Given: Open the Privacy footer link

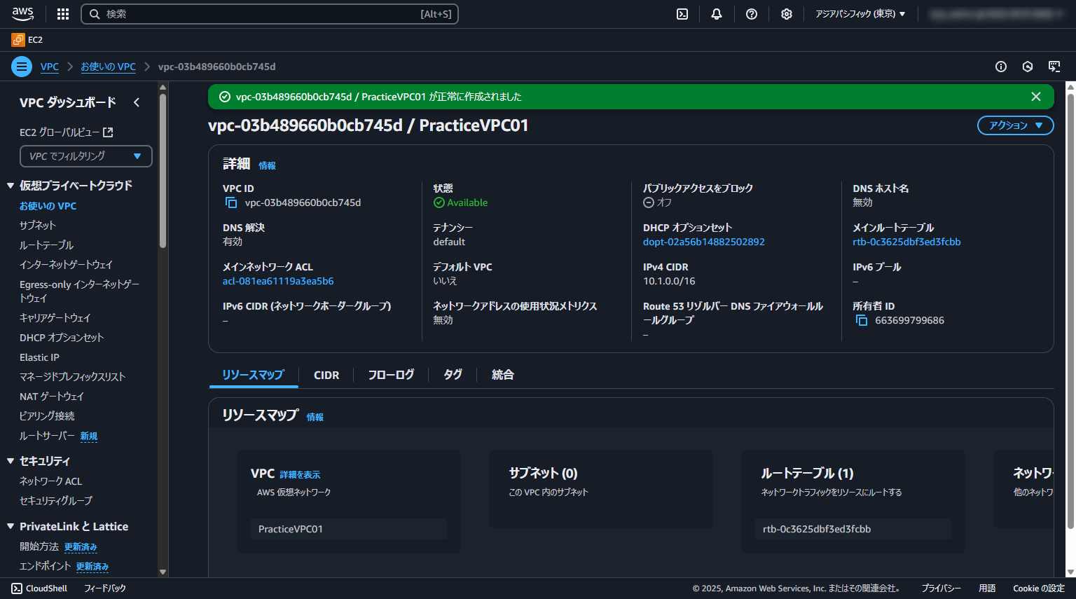Looking at the screenshot, I should (941, 588).
